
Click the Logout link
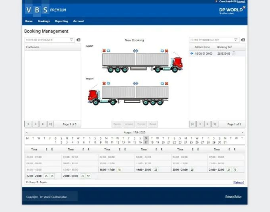pos(241,2)
